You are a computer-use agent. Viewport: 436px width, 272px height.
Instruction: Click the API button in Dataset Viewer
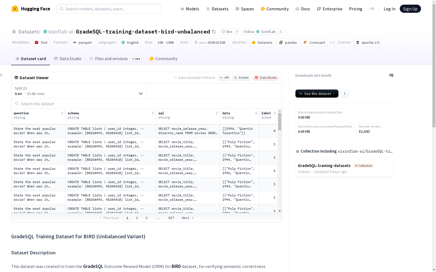click(x=224, y=78)
